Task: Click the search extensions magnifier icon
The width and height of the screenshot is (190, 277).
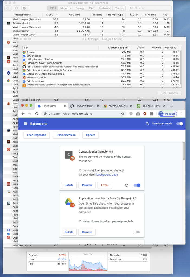Action: [147, 124]
